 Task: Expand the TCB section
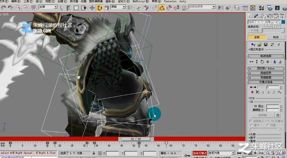tap(251, 98)
